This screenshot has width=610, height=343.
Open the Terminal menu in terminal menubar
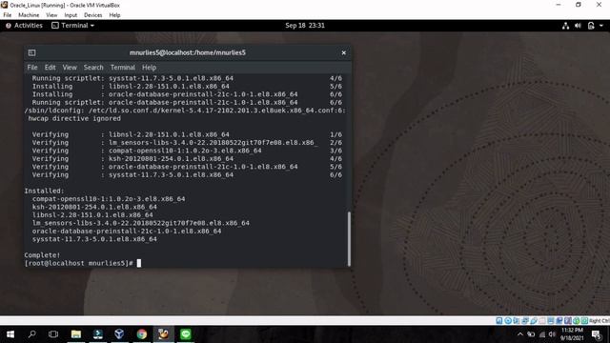(x=123, y=68)
